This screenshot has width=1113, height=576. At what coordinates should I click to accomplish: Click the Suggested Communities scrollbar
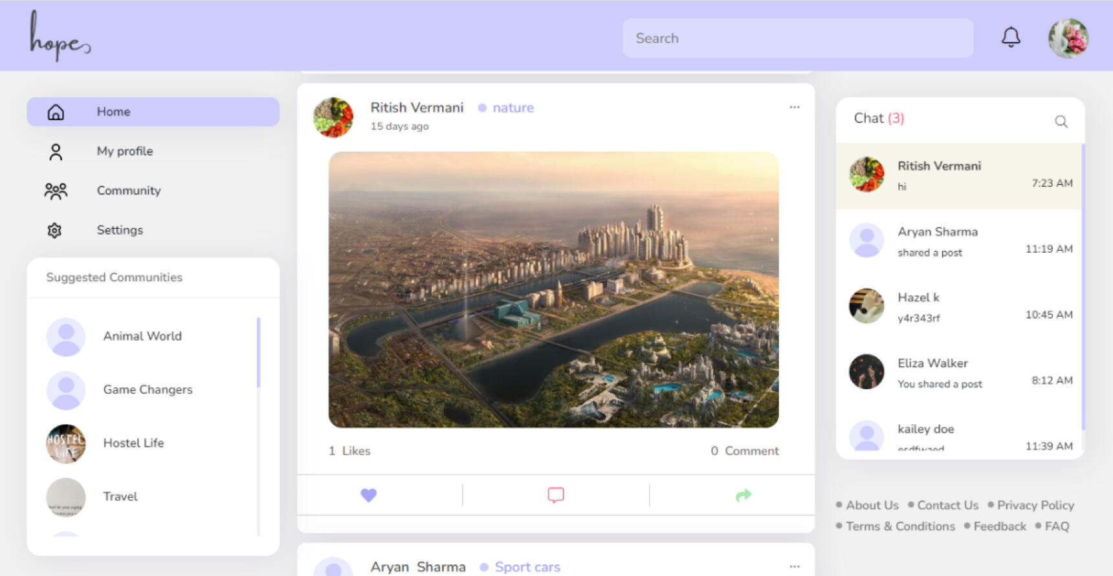[x=258, y=352]
